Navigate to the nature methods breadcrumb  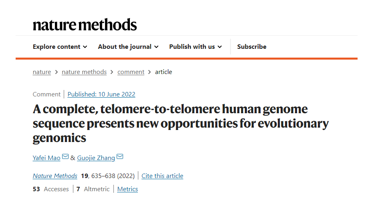coord(84,72)
